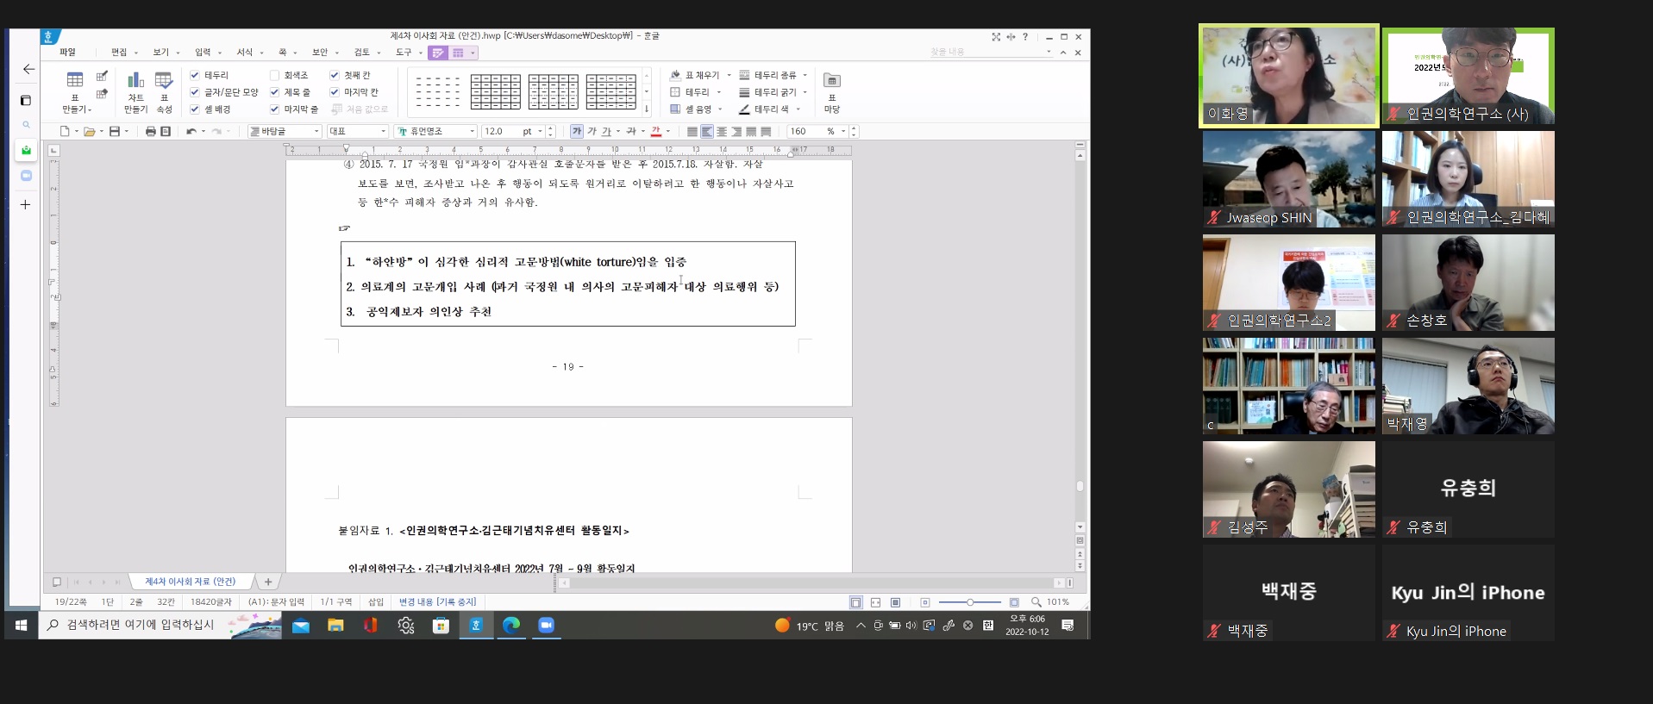Align paragraph justify both sides

[692, 131]
